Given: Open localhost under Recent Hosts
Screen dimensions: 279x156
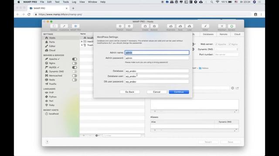Looking at the screenshot, I should pyautogui.click(x=54, y=114).
